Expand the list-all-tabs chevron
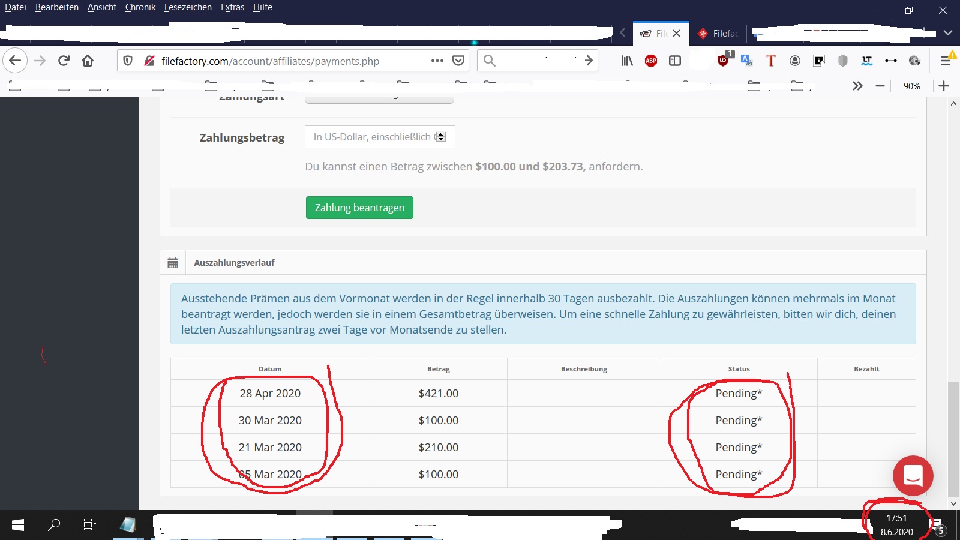Screen dimensions: 960x540 click(948, 32)
